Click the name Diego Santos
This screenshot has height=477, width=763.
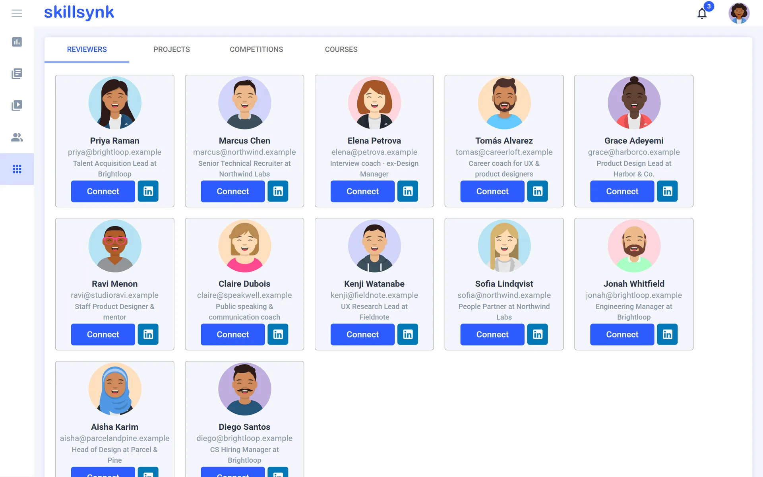point(244,427)
